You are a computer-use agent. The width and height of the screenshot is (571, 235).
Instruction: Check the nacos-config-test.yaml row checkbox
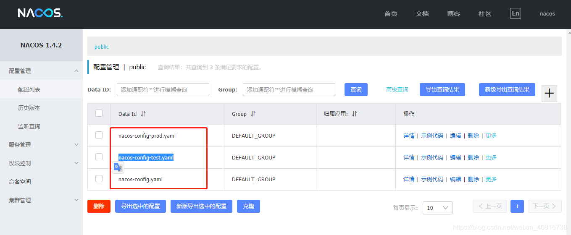click(99, 157)
